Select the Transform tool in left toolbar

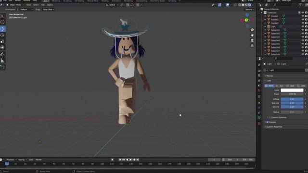click(2, 48)
